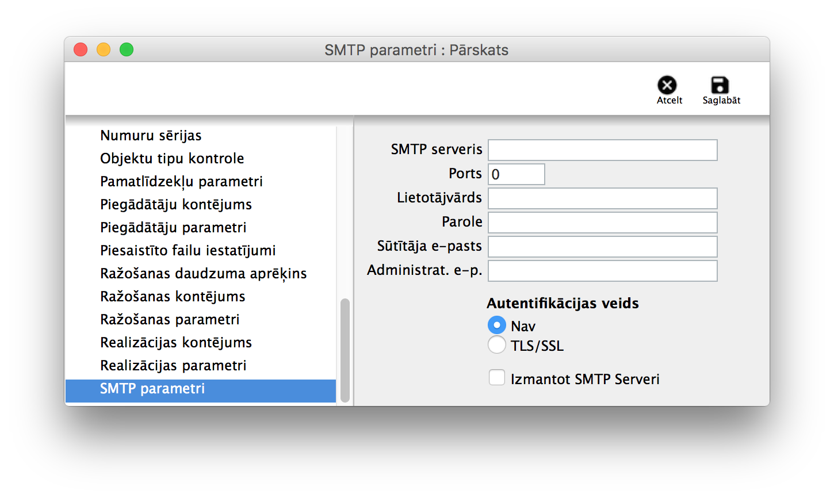Click the SMTP serveris input field

(x=602, y=150)
